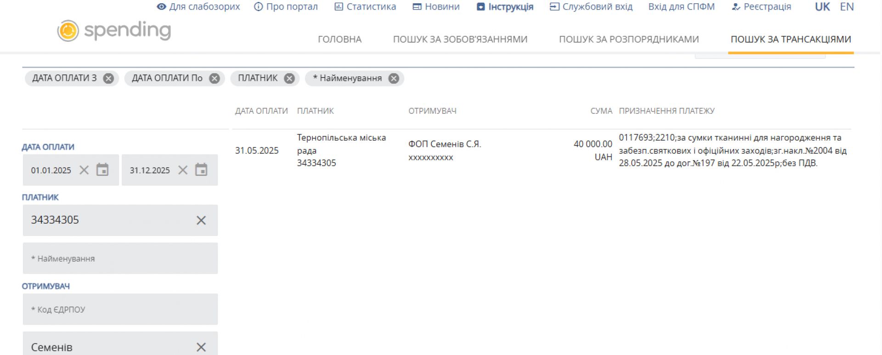Remove the ДАТА ОПЛАТИ По filter chip

[215, 79]
